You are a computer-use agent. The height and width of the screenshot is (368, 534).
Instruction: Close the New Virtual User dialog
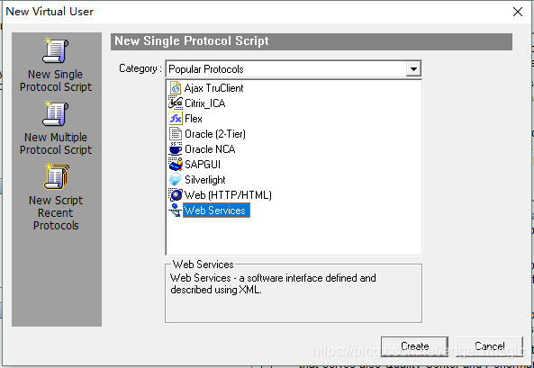click(x=518, y=12)
